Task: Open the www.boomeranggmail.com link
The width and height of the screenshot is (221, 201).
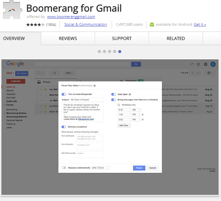Action: (71, 17)
